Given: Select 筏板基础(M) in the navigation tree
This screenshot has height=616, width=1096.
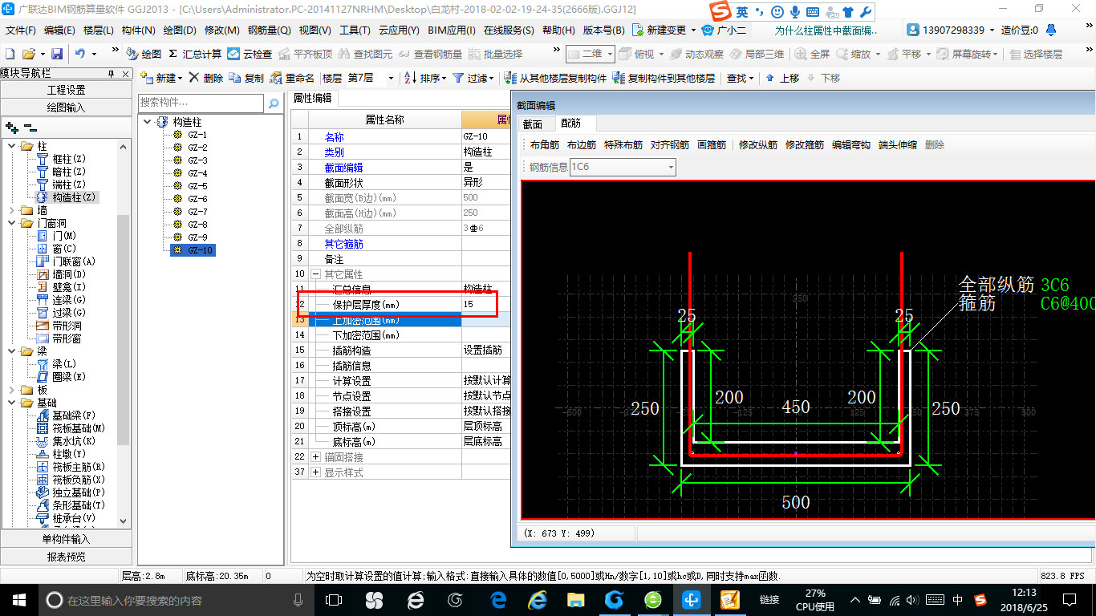Looking at the screenshot, I should coord(79,428).
